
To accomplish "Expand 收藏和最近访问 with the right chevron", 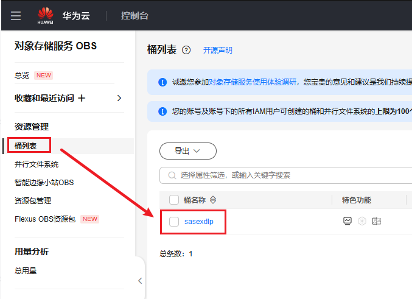I will click(119, 98).
